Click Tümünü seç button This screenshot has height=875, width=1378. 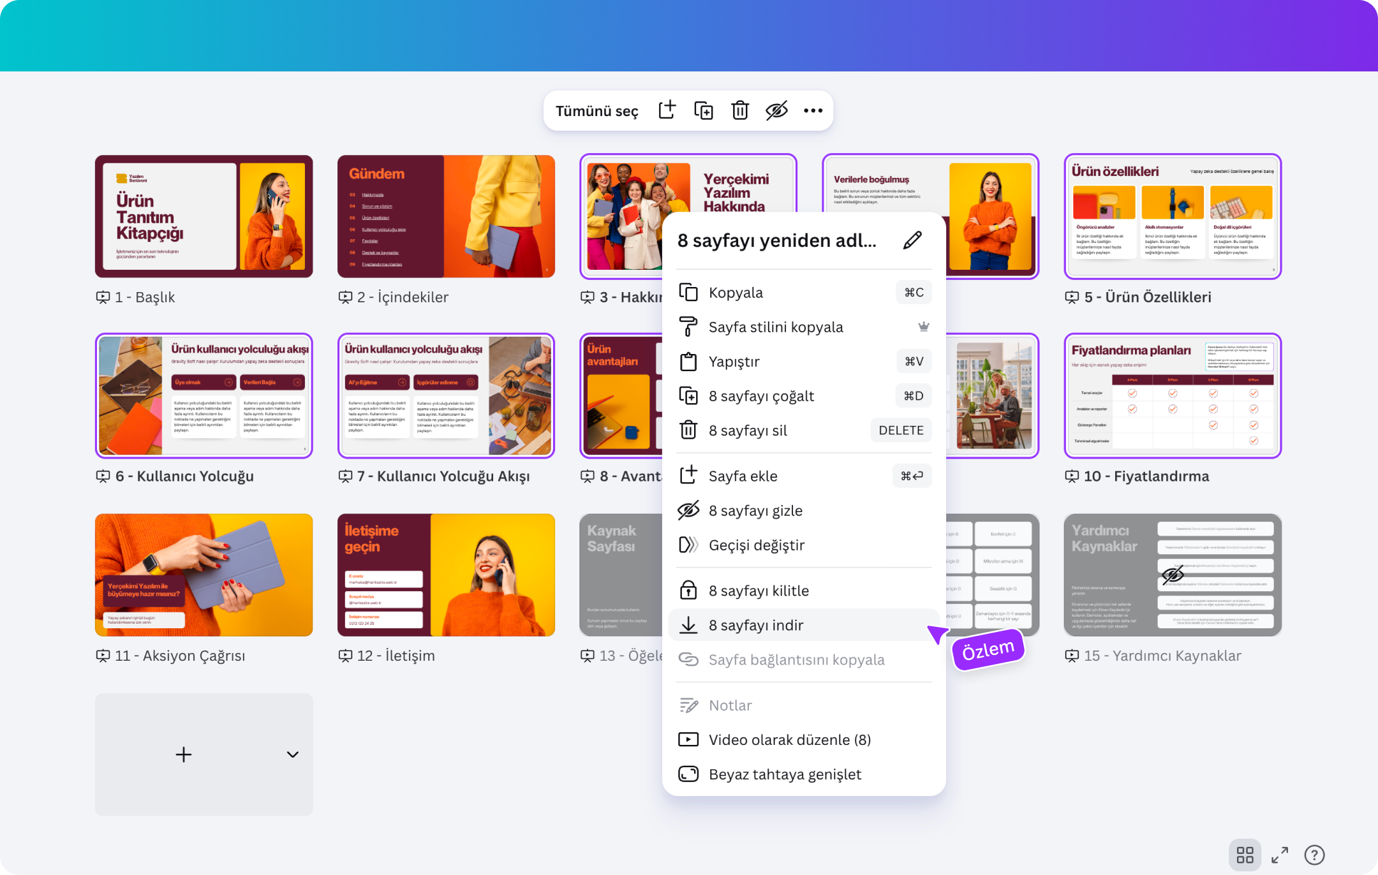click(596, 111)
